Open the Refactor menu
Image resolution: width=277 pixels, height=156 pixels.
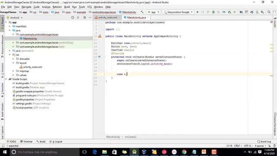pos(57,7)
